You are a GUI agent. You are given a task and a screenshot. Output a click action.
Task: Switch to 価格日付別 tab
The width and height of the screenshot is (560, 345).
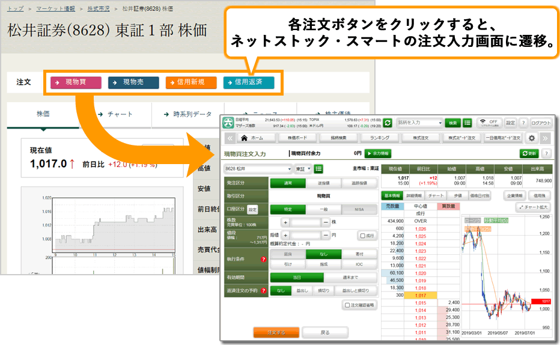(x=479, y=196)
